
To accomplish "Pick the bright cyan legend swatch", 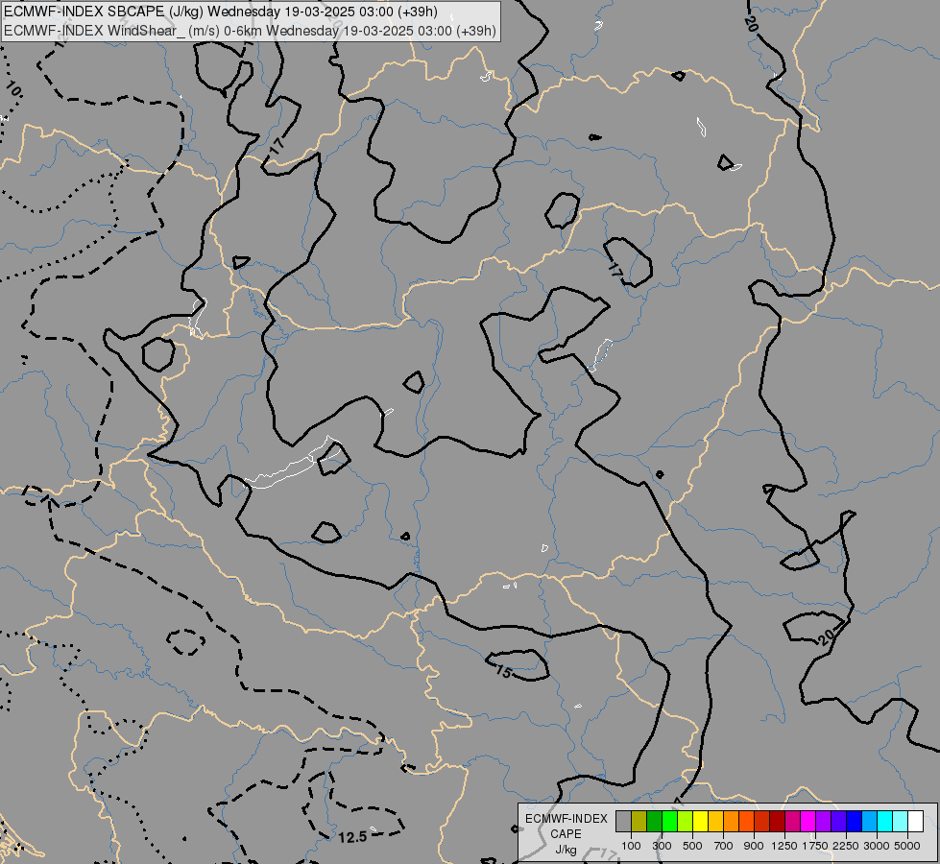I will (885, 822).
